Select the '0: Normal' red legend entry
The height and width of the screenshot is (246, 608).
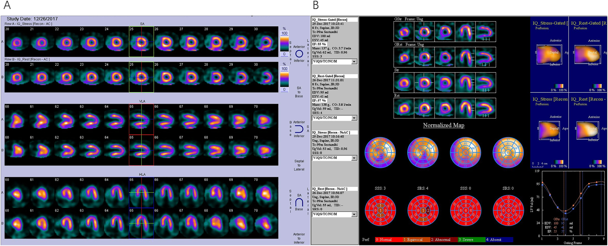point(389,240)
